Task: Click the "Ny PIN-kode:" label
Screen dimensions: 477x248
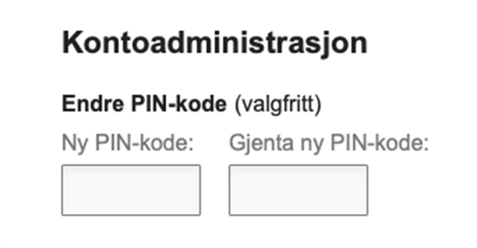Action: click(x=127, y=144)
